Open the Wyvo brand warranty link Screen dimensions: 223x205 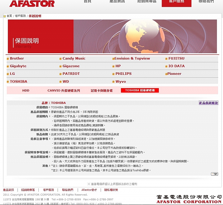pyautogui.click(x=120, y=82)
